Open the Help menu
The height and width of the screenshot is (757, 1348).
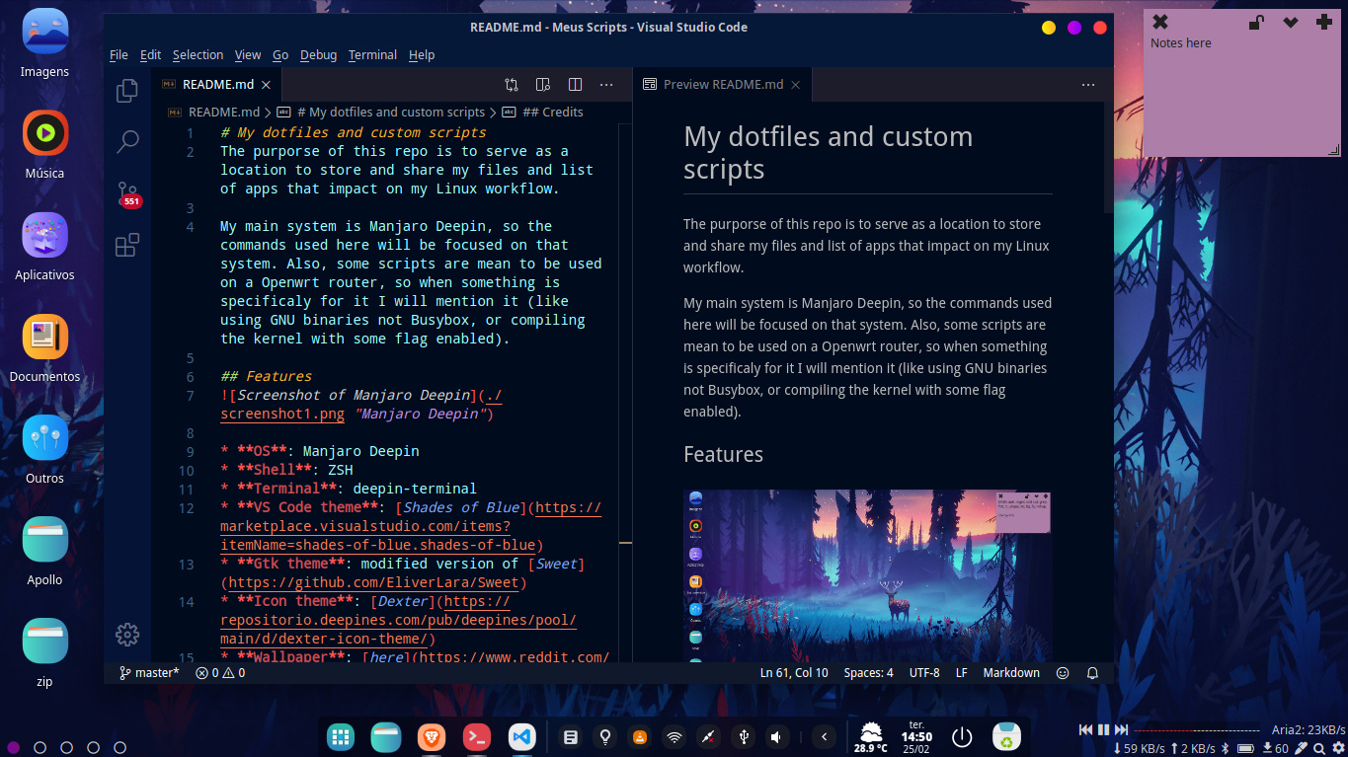422,55
